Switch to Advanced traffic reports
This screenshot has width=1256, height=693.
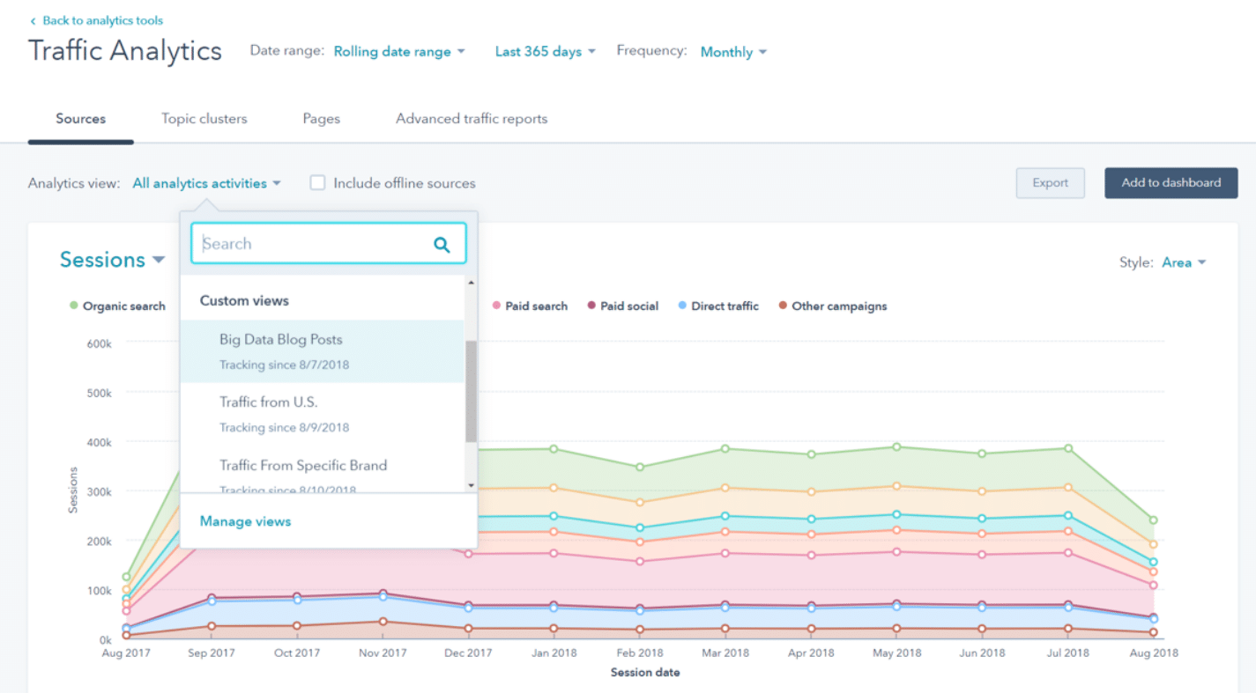[471, 118]
